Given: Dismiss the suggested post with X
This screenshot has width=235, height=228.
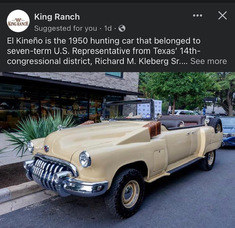Looking at the screenshot, I should [x=223, y=15].
